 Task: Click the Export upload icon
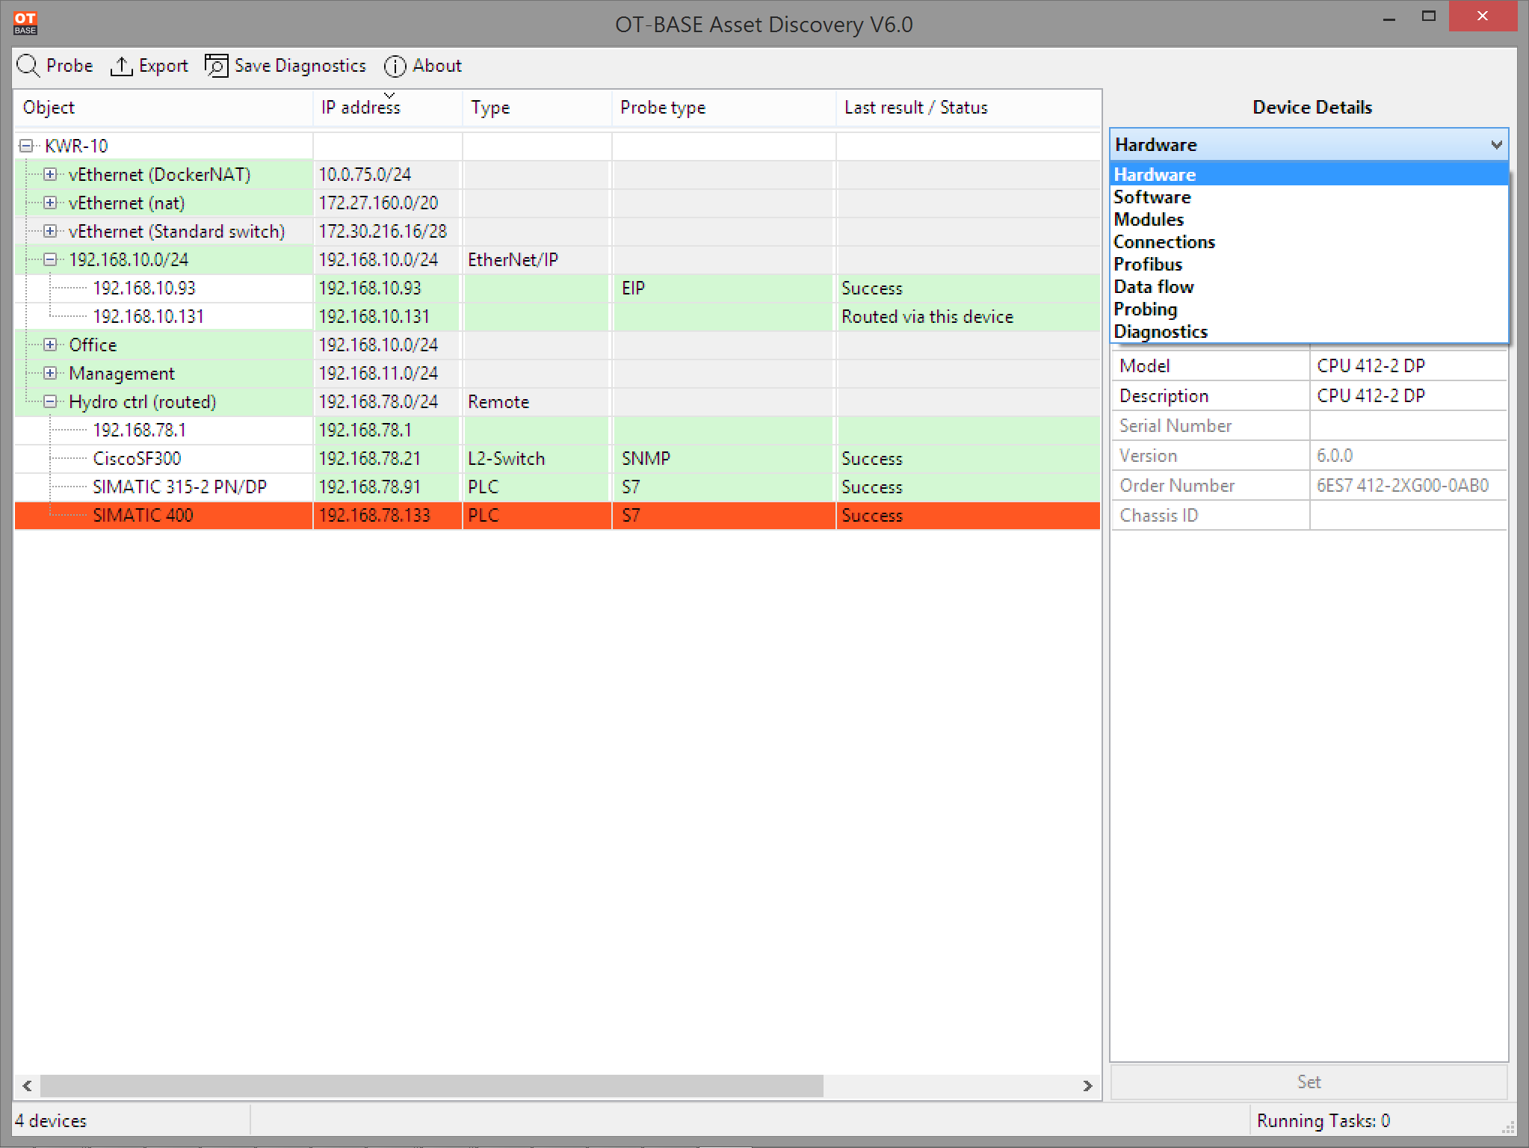point(121,66)
